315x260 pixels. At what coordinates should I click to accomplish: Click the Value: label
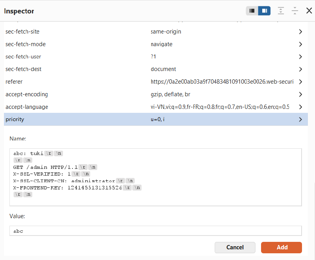[17, 216]
